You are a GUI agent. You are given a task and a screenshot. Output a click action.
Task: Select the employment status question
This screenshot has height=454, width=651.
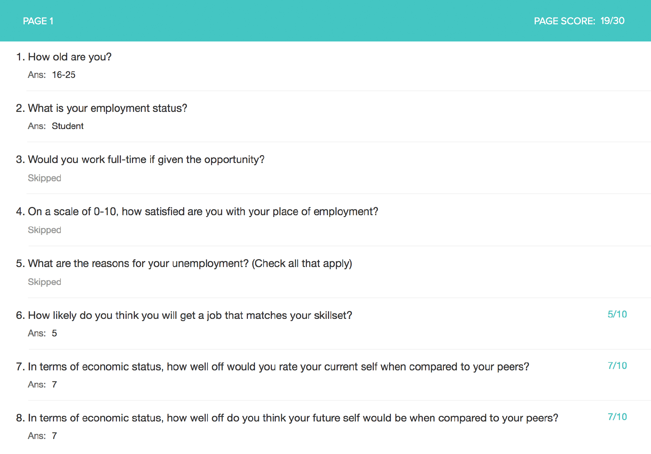tap(107, 108)
